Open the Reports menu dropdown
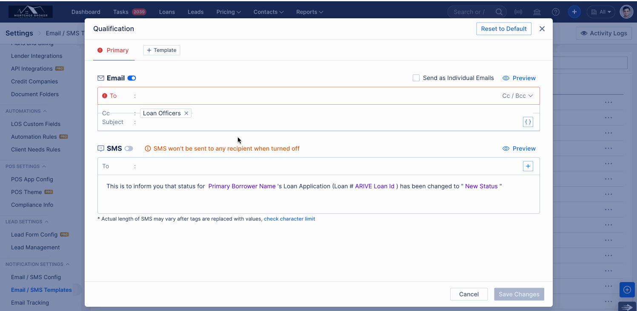The height and width of the screenshot is (311, 637). (310, 12)
